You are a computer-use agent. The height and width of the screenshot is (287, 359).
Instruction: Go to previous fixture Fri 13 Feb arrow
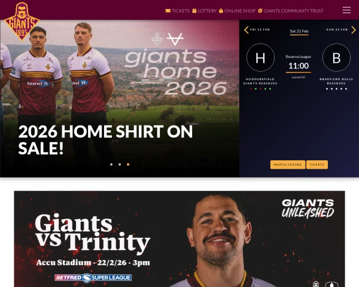246,30
